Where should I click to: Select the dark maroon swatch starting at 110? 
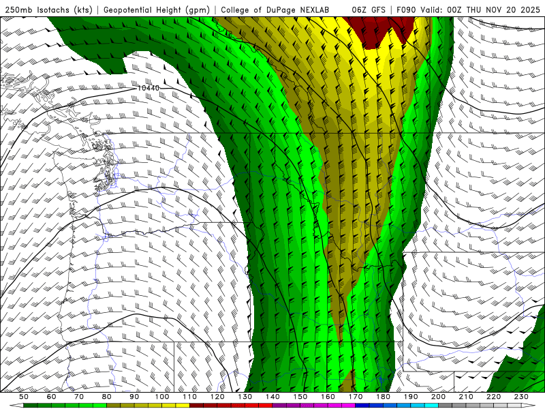click(196, 406)
